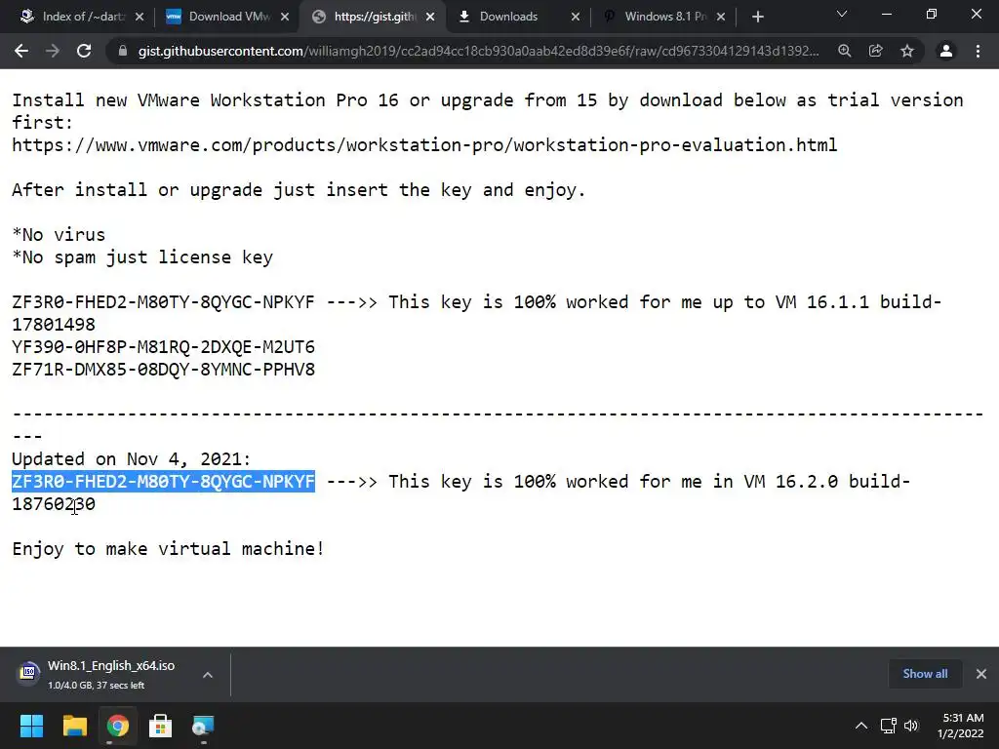Click the '*No virus' line
This screenshot has width=999, height=749.
pyautogui.click(x=59, y=235)
